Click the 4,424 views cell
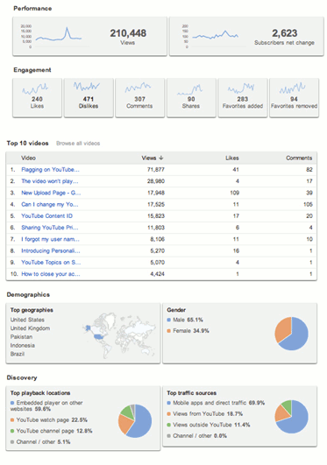Screen dimensions: 327x465 click(157, 274)
